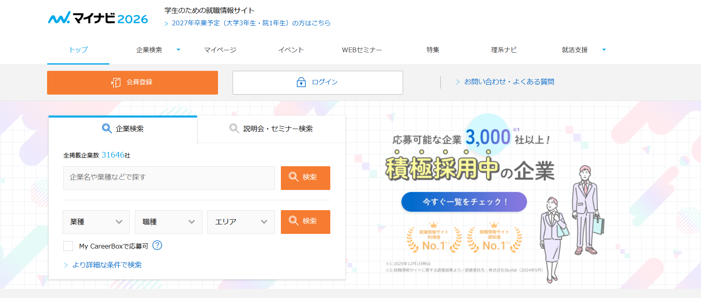
Task: Open 企業検索 in top navigation
Action: click(x=149, y=50)
